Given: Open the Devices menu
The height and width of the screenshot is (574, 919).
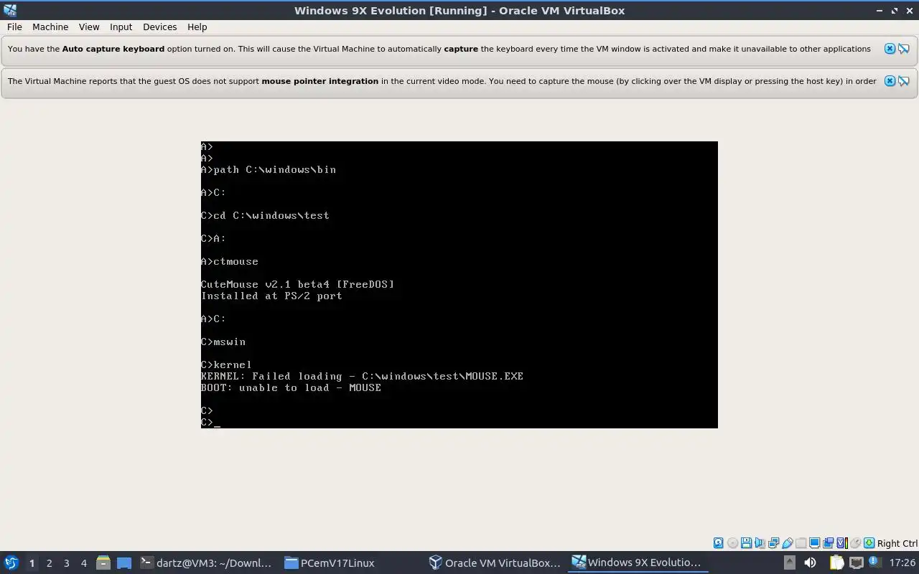Looking at the screenshot, I should point(159,27).
